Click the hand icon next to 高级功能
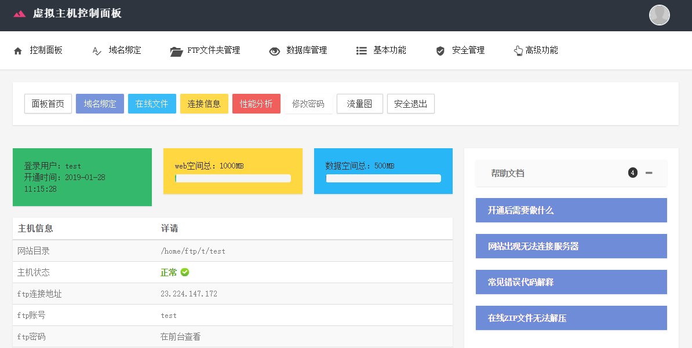 tap(519, 50)
